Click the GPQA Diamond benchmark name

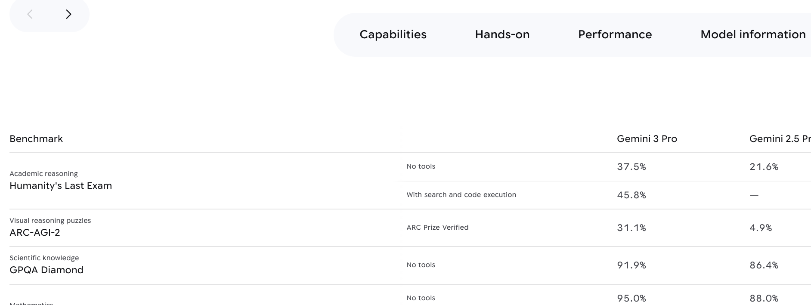tap(46, 270)
